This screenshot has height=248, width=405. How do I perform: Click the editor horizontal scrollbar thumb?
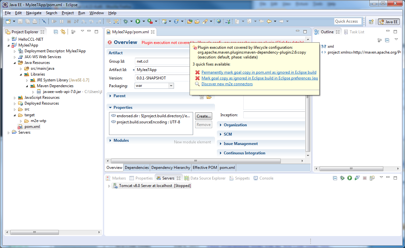195,161
